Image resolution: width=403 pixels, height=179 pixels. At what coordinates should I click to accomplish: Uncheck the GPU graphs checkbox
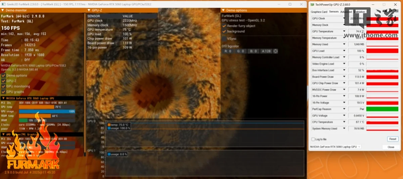(x=3, y=92)
